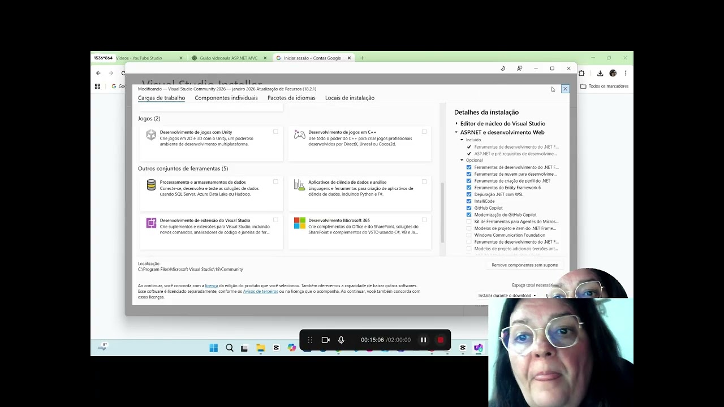Stop the screen recording
724x407 pixels.
pos(440,340)
